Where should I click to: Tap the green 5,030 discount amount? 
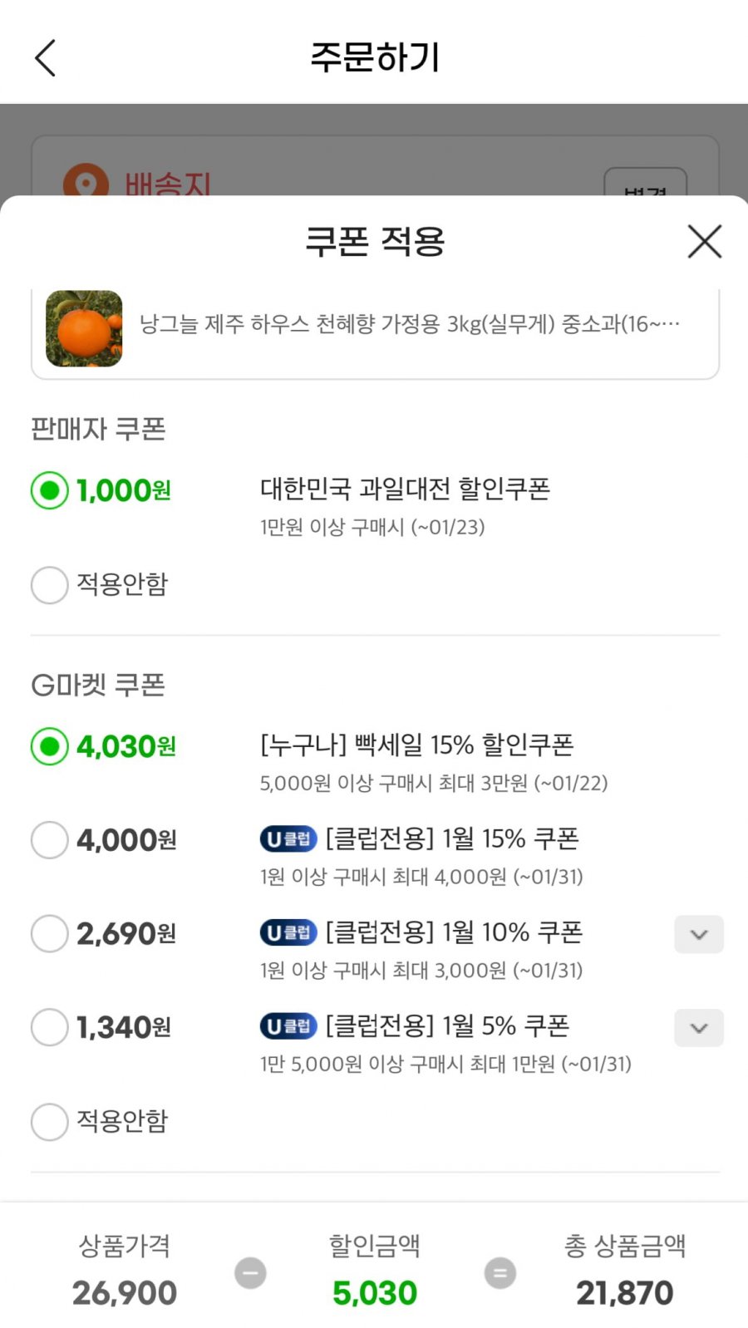(375, 1292)
